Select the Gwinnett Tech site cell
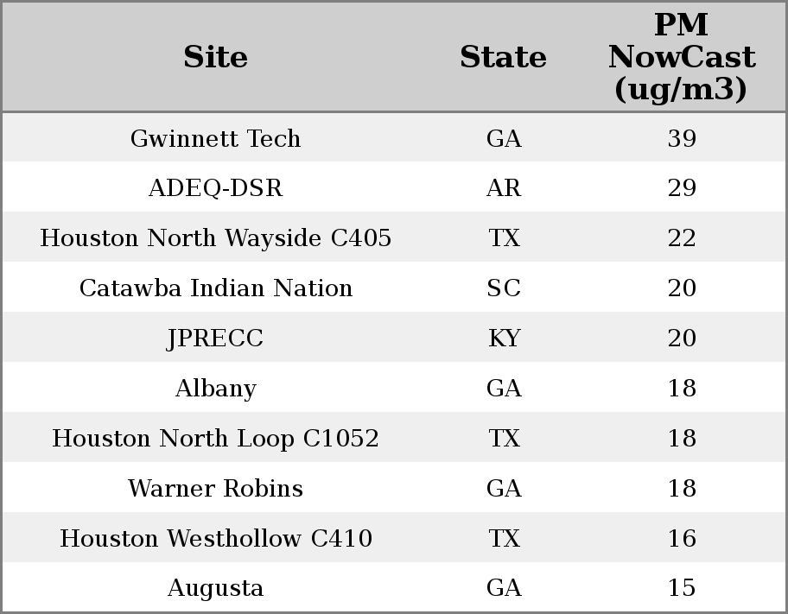This screenshot has width=788, height=614. pyautogui.click(x=215, y=138)
